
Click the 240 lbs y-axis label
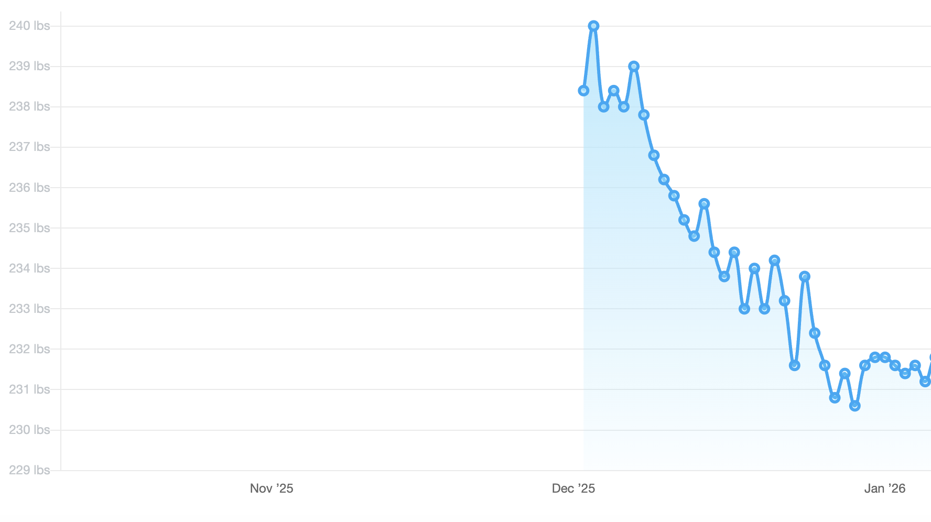click(29, 26)
